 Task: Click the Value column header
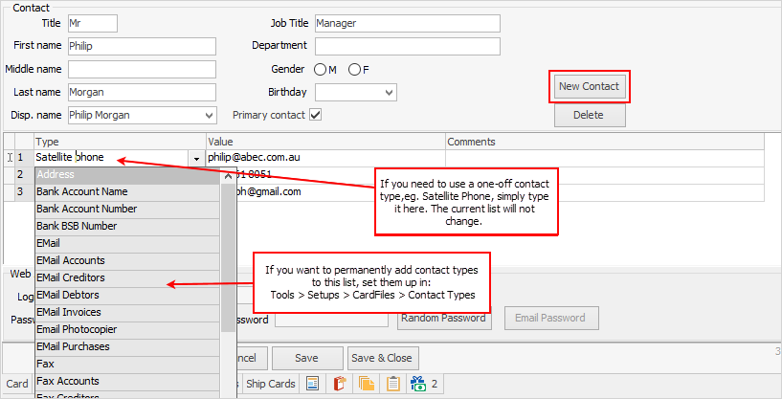click(x=325, y=142)
